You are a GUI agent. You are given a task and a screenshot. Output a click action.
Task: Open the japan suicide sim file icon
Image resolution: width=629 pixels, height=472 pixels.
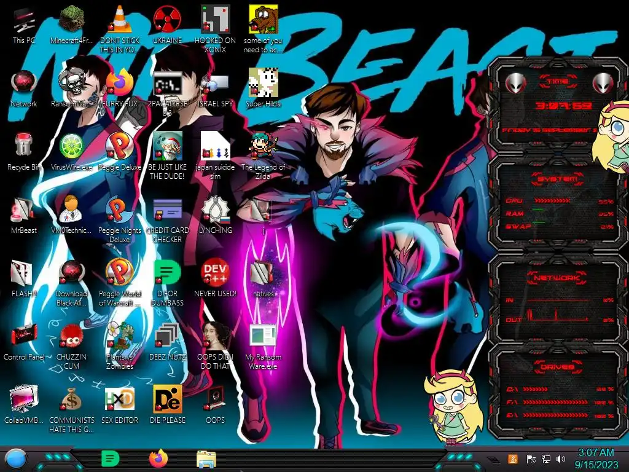[x=215, y=146]
